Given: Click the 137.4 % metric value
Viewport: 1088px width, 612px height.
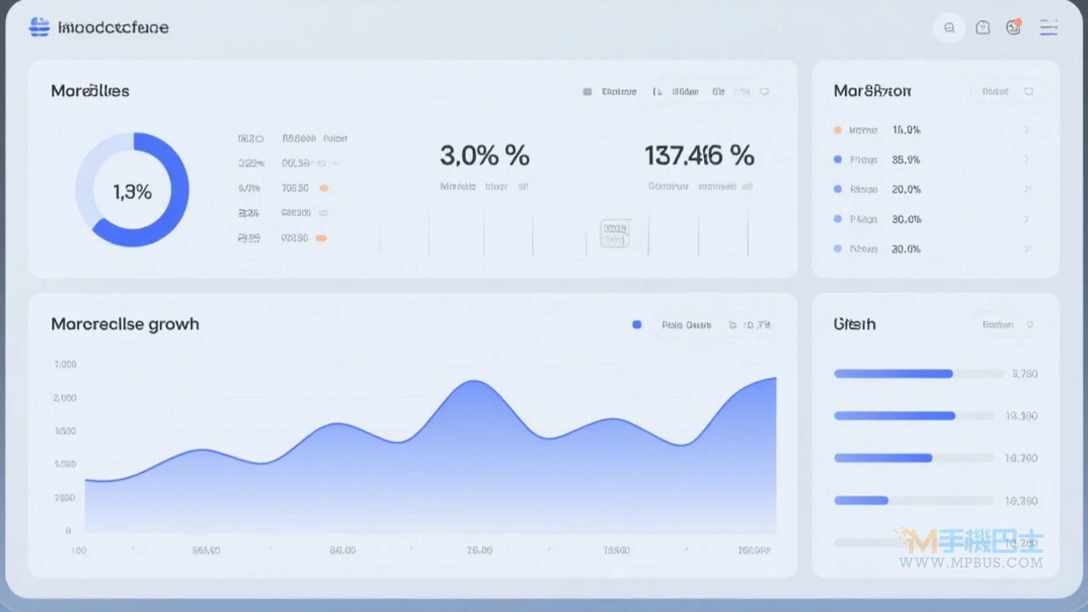Looking at the screenshot, I should tap(699, 156).
